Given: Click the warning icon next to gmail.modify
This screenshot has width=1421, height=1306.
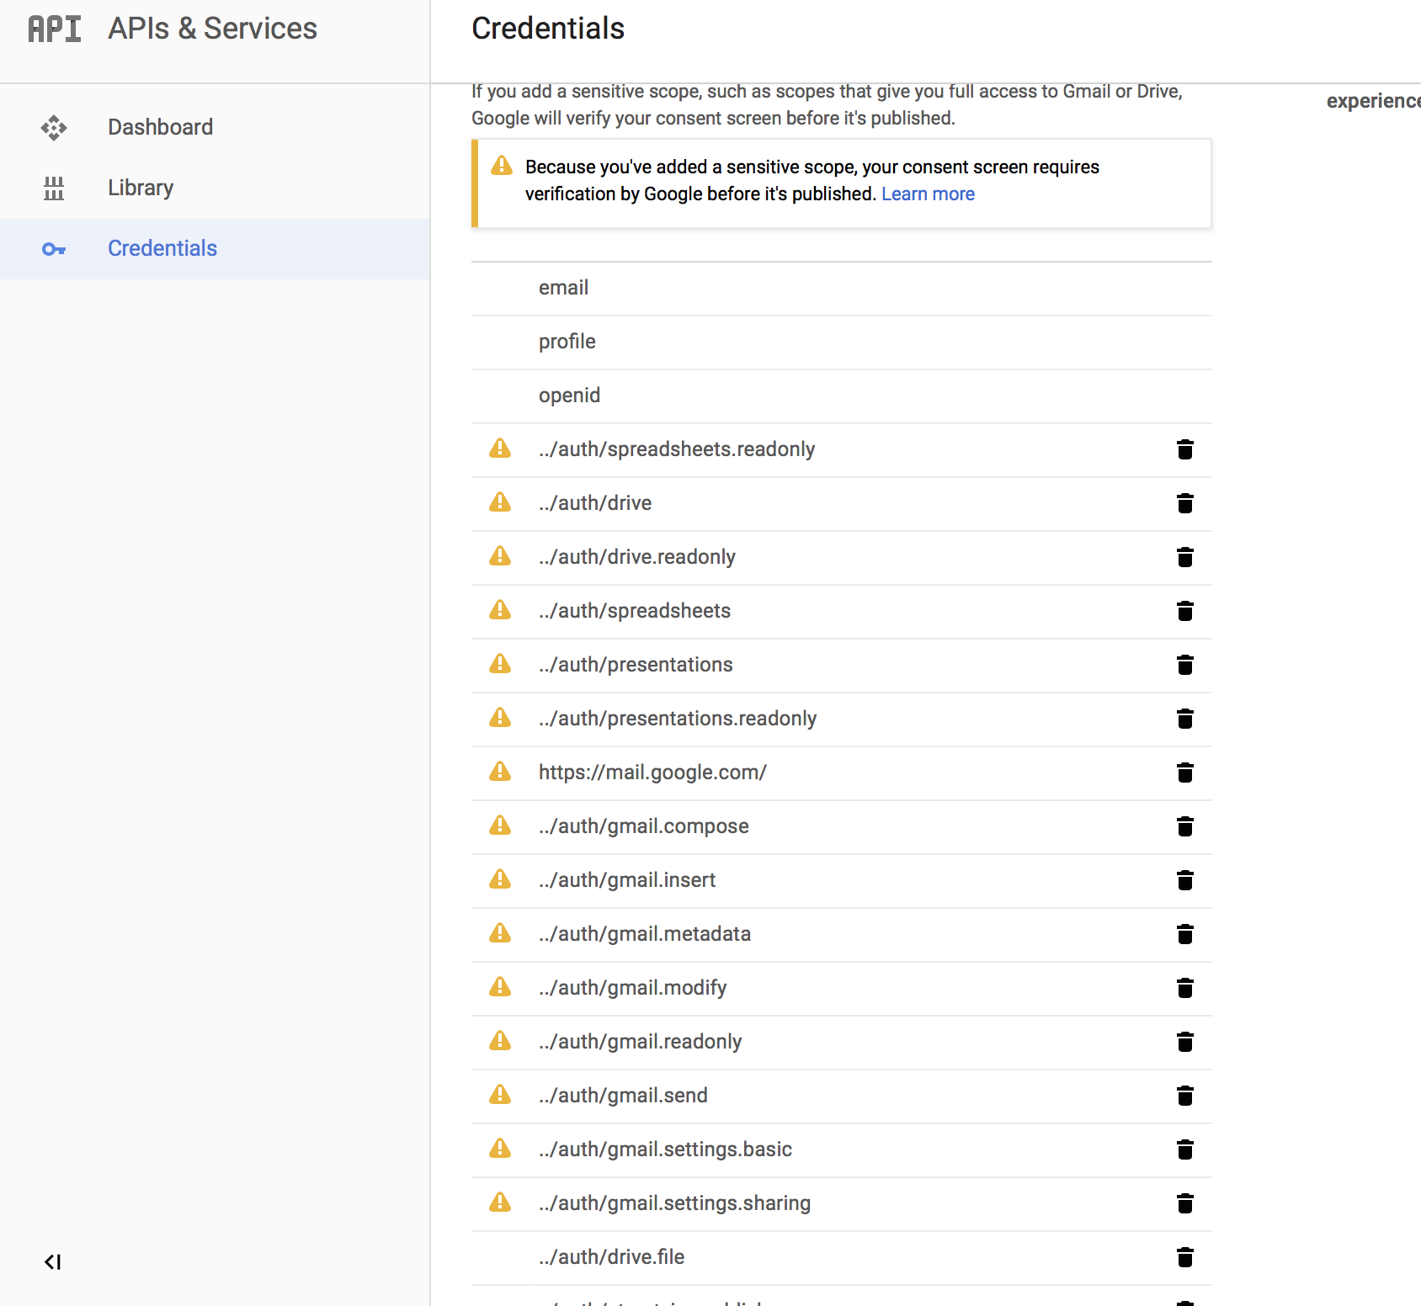Looking at the screenshot, I should pyautogui.click(x=500, y=987).
